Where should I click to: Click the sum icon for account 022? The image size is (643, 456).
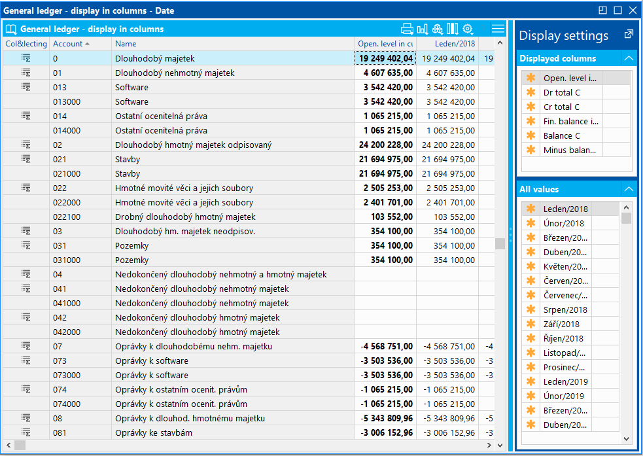[26, 188]
